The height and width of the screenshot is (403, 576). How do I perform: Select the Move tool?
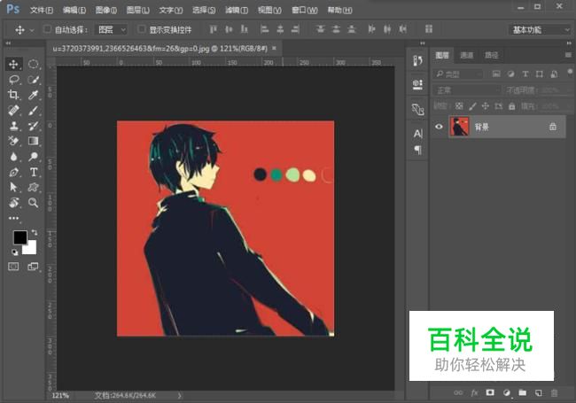pos(13,65)
